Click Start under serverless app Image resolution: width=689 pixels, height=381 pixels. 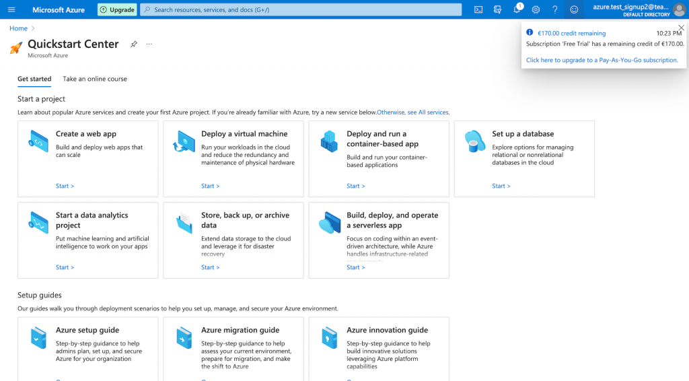coord(356,267)
